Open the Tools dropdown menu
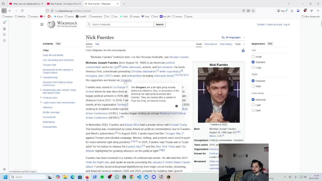Image resolution: width=322 pixels, height=181 pixels. (240, 44)
